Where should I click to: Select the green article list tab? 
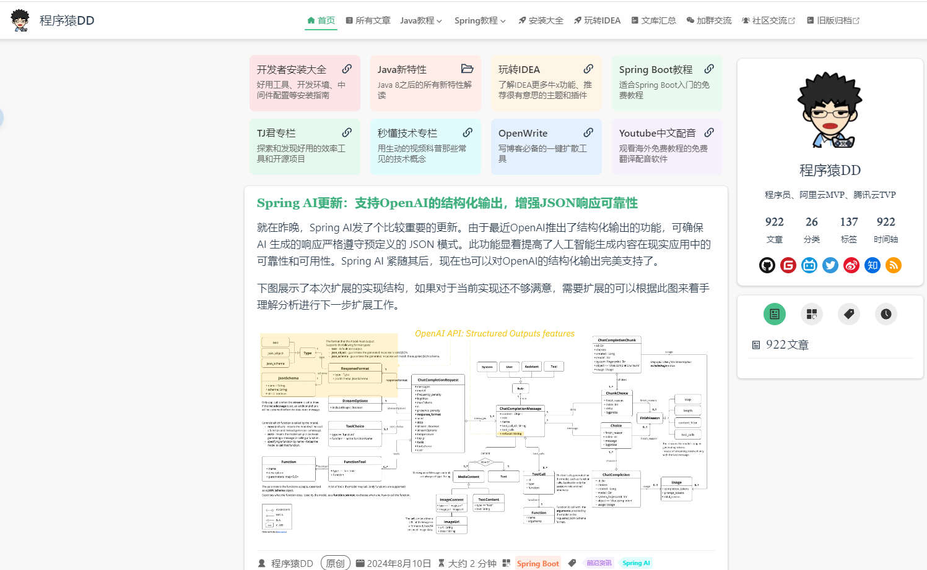[775, 314]
